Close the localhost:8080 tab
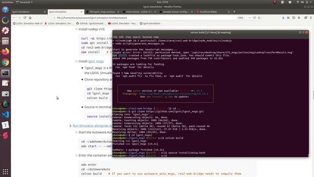 point(229,12)
